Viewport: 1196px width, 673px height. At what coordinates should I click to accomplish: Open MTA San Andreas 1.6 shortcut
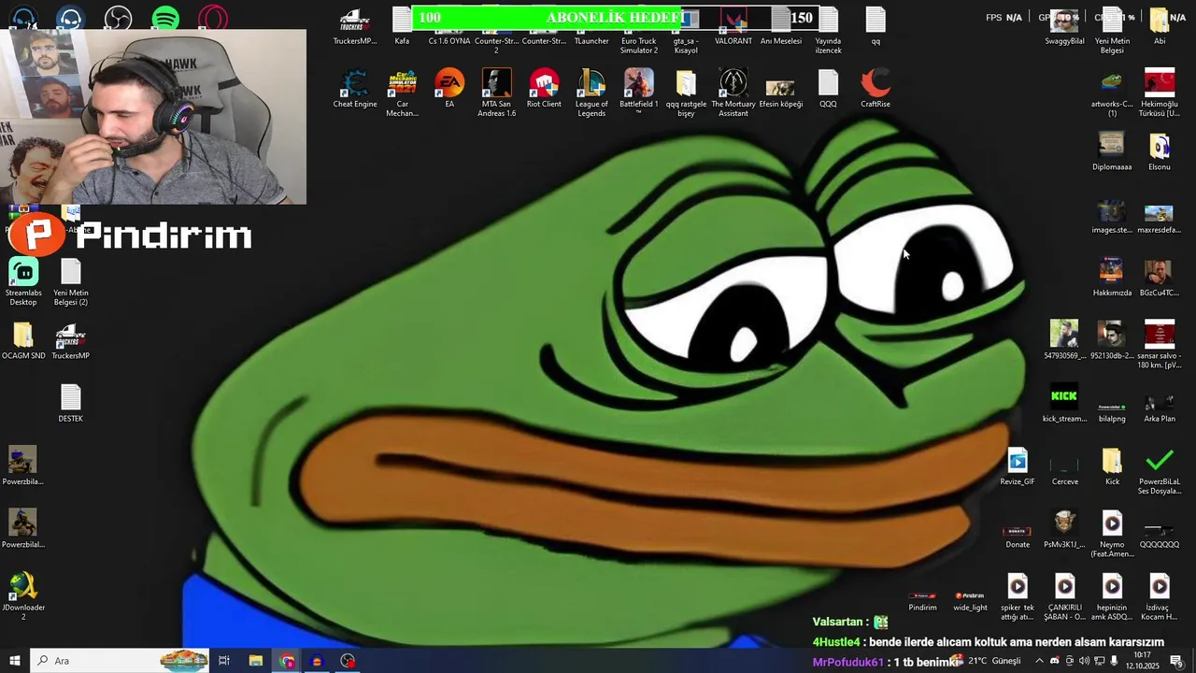[496, 93]
